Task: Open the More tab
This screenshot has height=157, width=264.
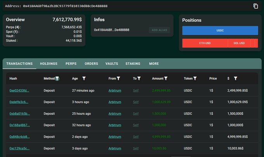Action: [154, 64]
